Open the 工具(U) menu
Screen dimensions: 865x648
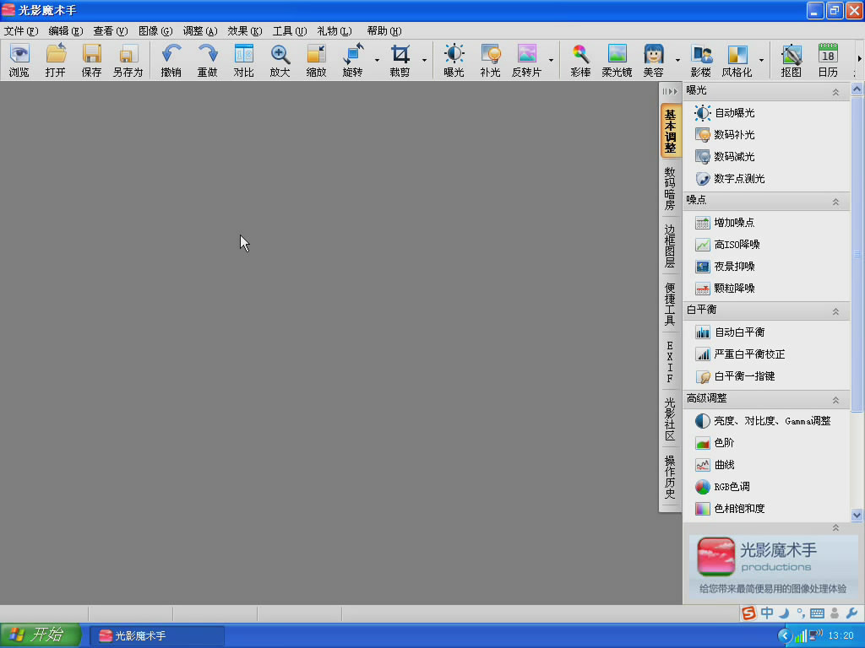point(290,31)
